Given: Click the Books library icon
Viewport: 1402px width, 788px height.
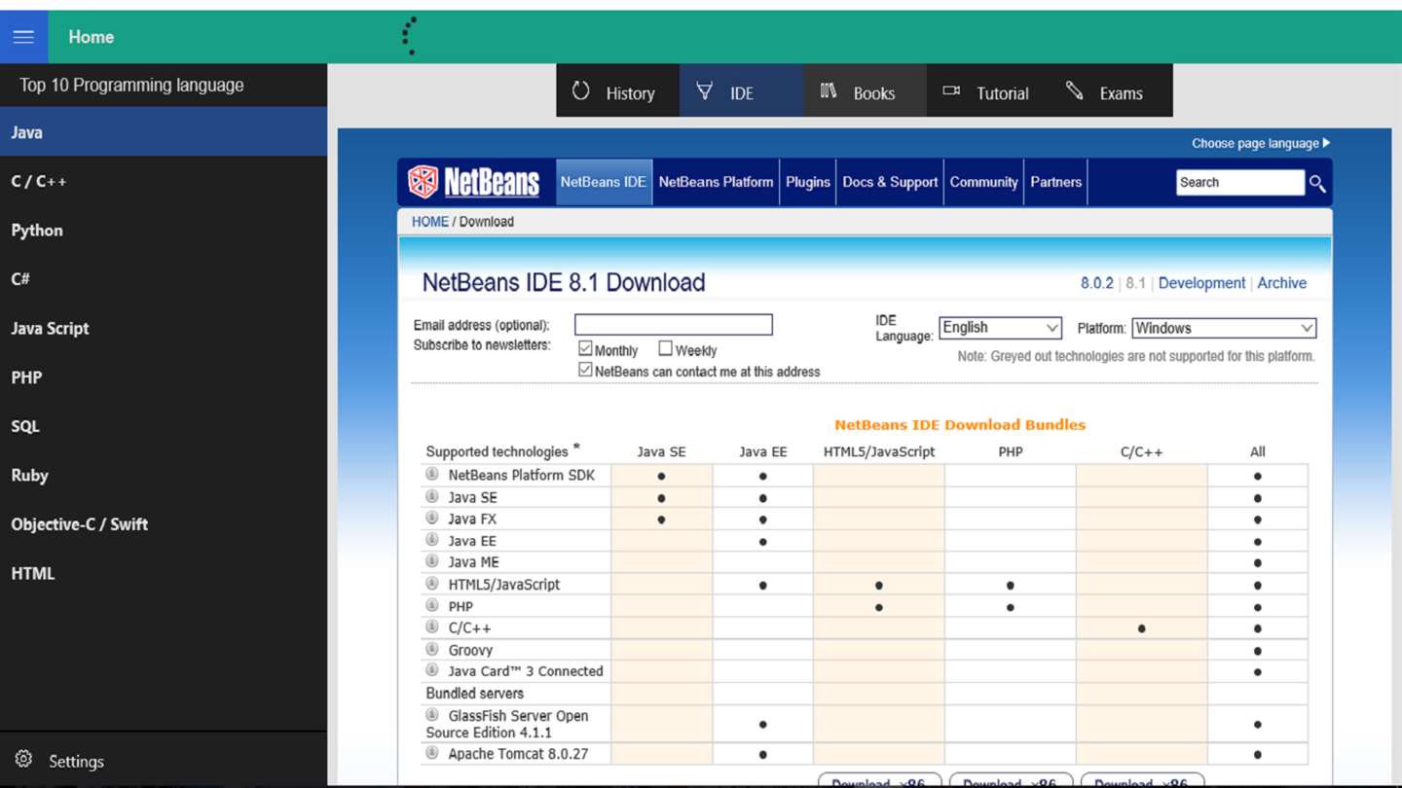Looking at the screenshot, I should (x=829, y=91).
